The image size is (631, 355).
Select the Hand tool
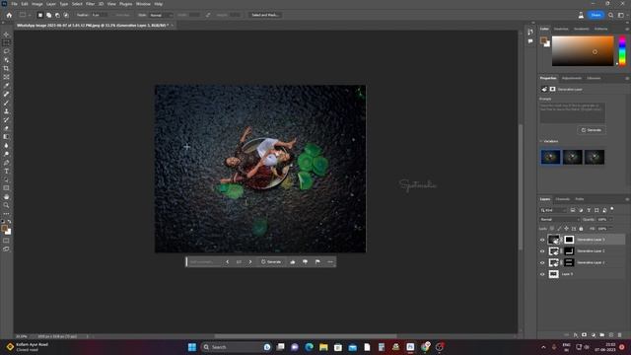7,197
